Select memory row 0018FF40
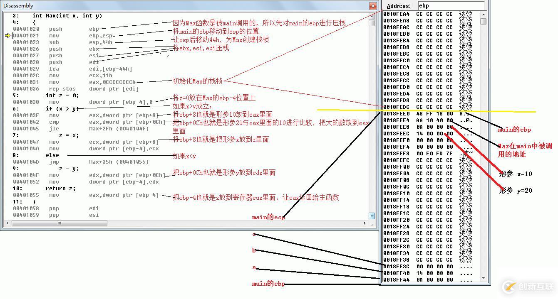The width and height of the screenshot is (558, 299). pos(428,273)
